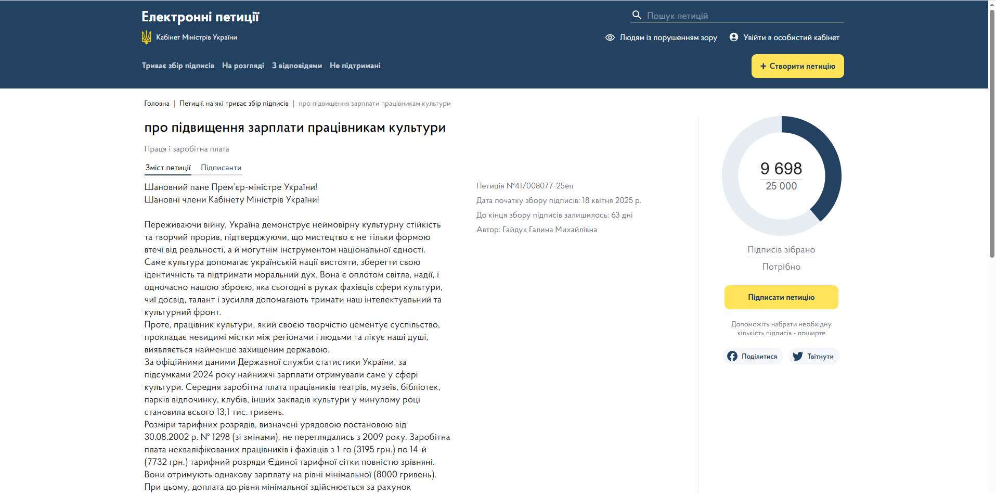This screenshot has width=996, height=494.
Task: Open Триває збір підписів menu item
Action: tap(178, 66)
